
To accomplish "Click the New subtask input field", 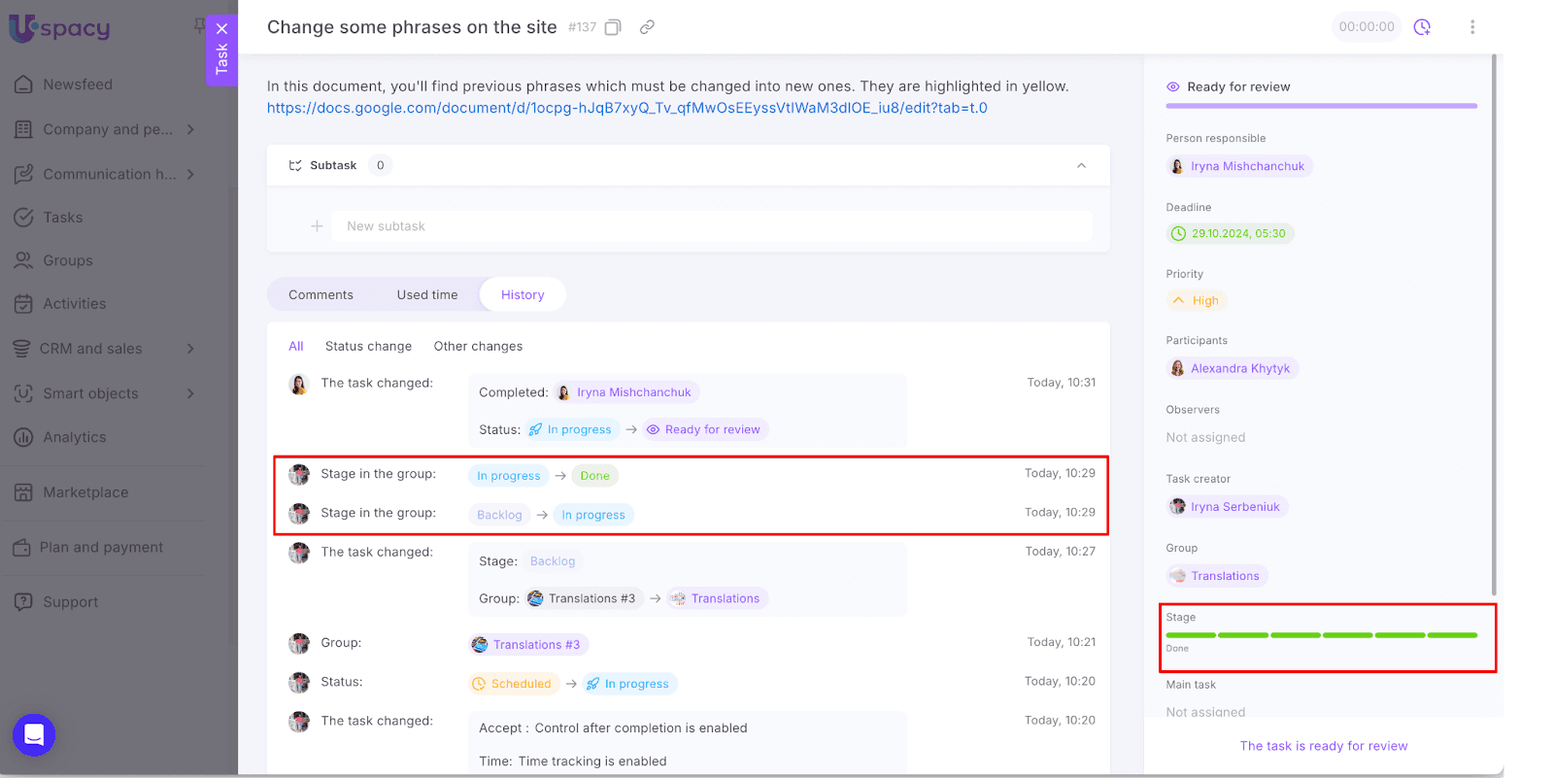I will 711,226.
